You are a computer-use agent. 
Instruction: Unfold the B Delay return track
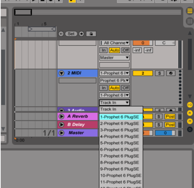62,125
